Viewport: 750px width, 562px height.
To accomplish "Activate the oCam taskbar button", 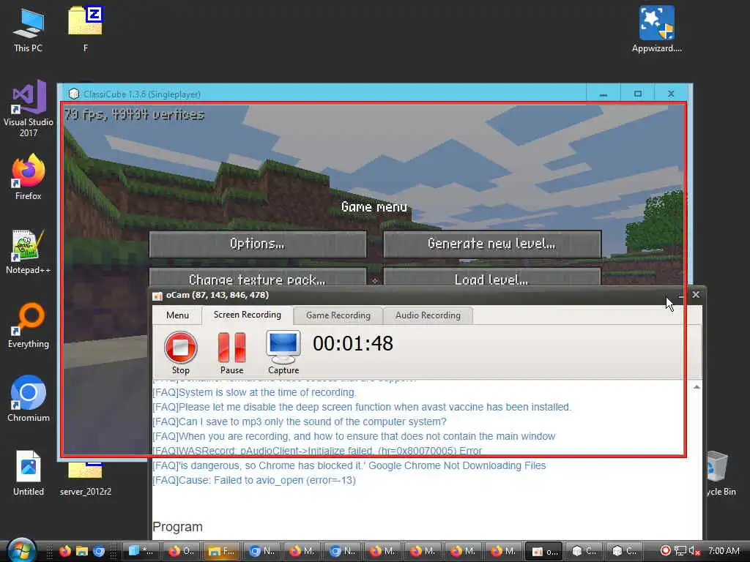I will click(x=544, y=551).
